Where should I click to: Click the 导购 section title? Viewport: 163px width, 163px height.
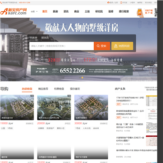4,89
